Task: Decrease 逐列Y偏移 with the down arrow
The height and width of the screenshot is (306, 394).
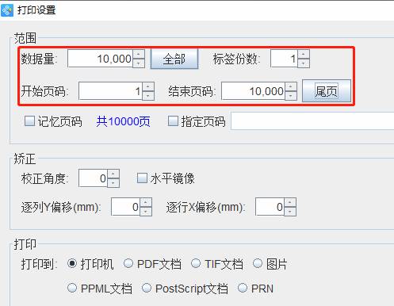Action: coord(146,211)
